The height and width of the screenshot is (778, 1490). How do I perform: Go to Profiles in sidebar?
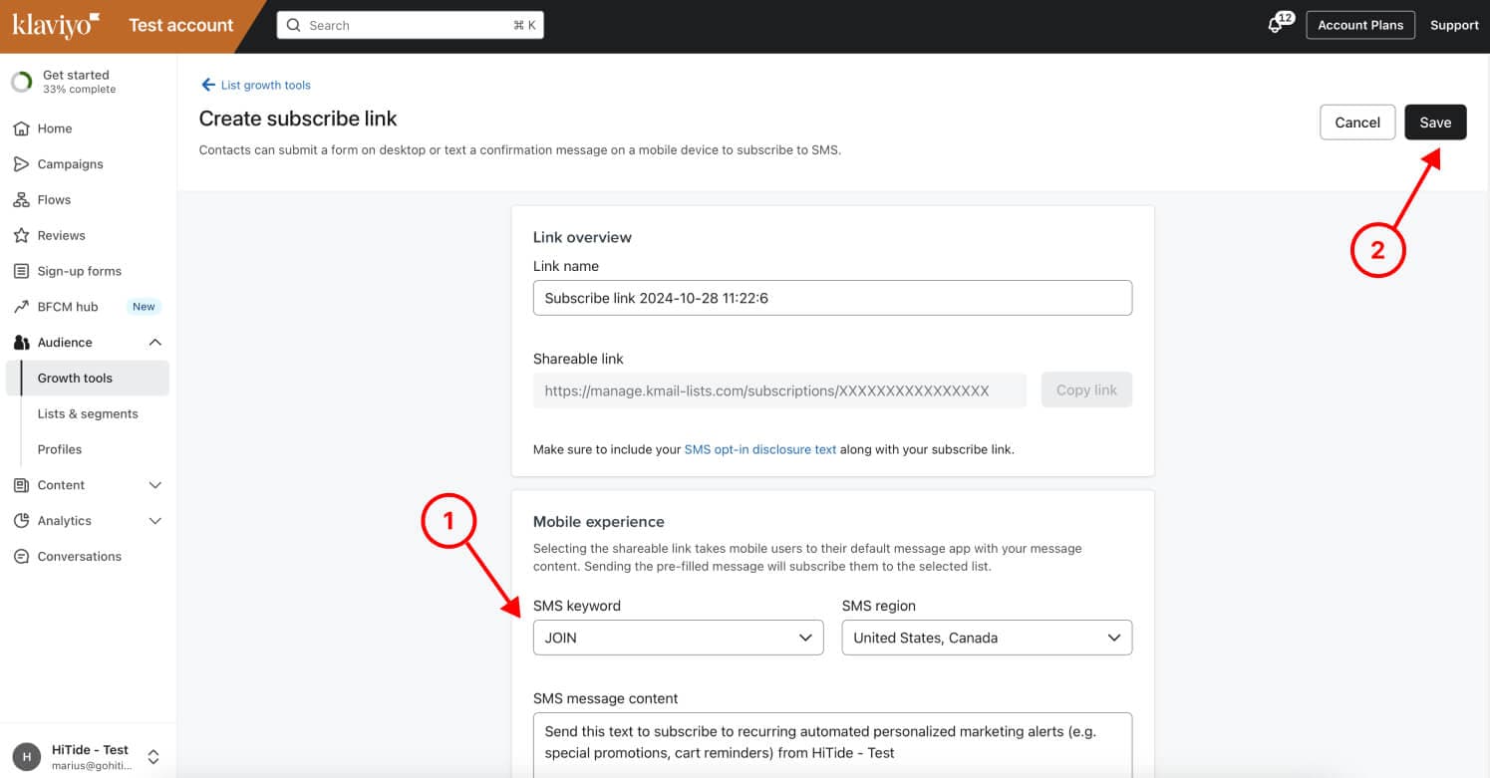(60, 449)
